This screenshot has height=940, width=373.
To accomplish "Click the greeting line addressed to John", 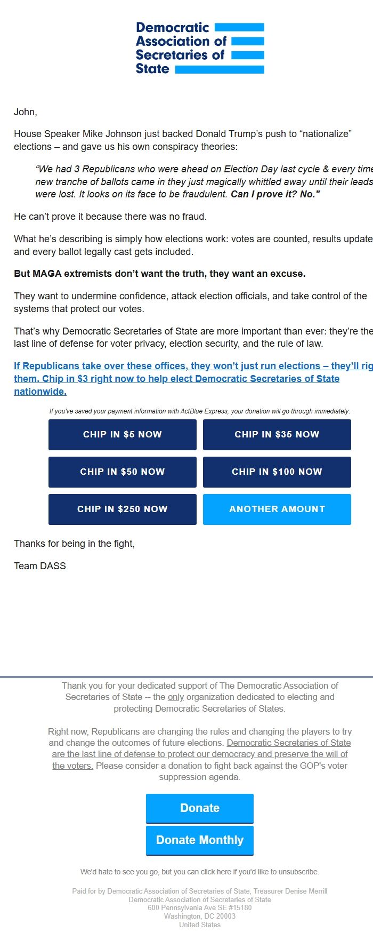I will [25, 112].
